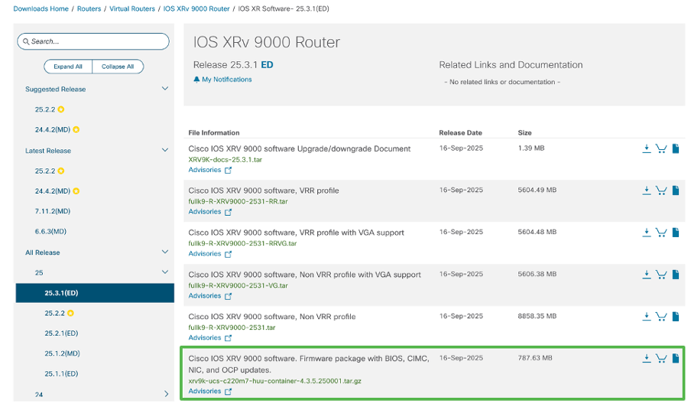Image resolution: width=691 pixels, height=407 pixels.
Task: Open document icon for huu-container firmware package
Action: click(675, 359)
